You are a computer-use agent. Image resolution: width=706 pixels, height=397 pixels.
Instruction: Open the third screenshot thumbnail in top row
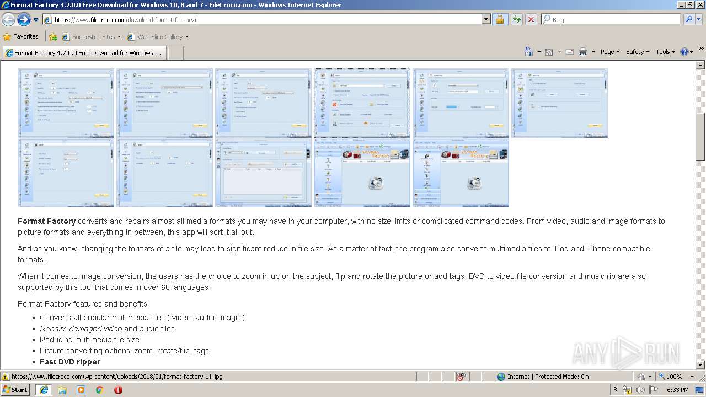[x=263, y=103]
